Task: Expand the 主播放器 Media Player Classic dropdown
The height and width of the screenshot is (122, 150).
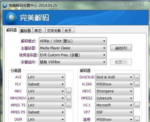Action: pyautogui.click(x=73, y=48)
